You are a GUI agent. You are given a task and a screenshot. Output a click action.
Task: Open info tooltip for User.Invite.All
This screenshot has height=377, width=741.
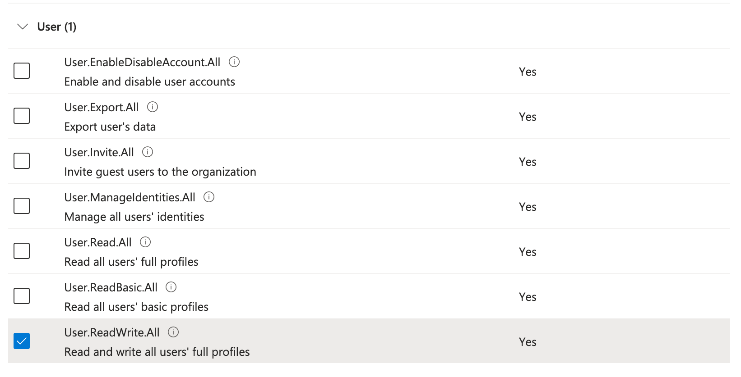[148, 152]
